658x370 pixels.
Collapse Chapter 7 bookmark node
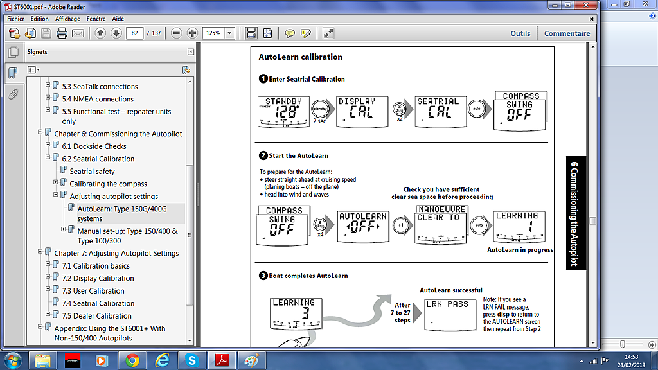tap(40, 251)
